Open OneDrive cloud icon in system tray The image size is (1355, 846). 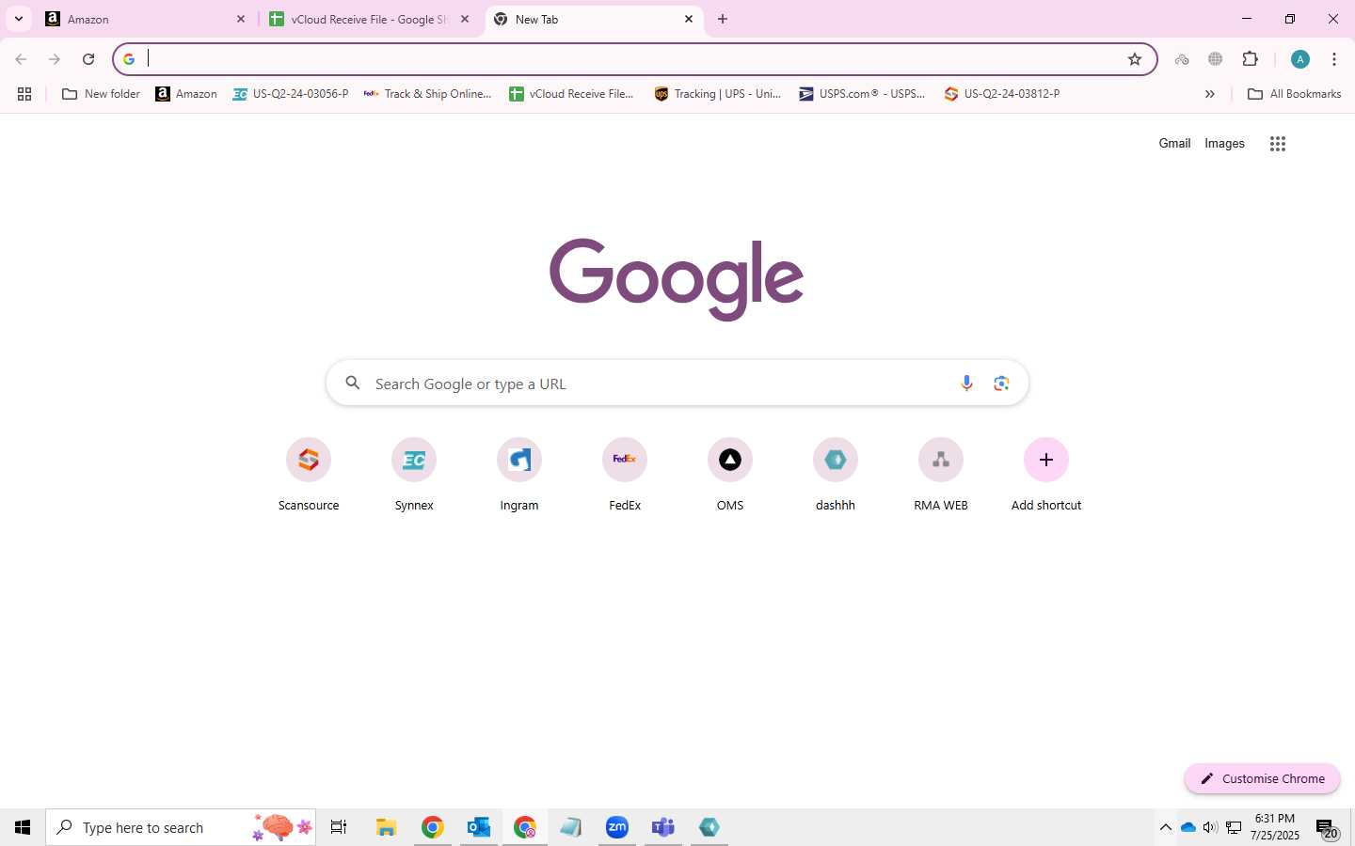click(x=1188, y=827)
